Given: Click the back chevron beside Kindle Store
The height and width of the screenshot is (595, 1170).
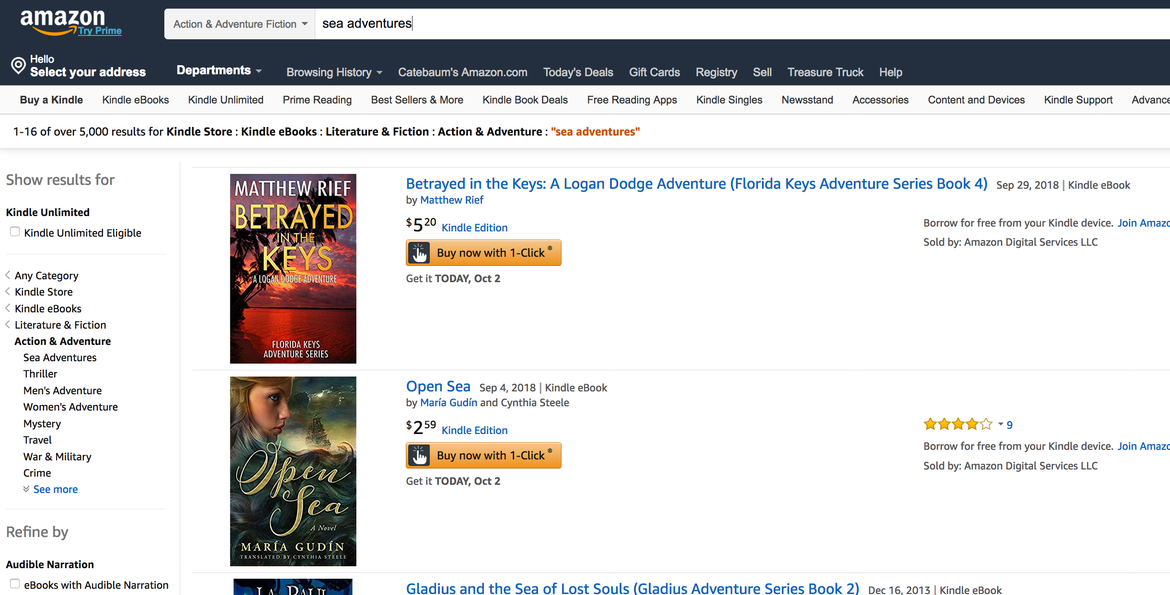Looking at the screenshot, I should point(8,291).
